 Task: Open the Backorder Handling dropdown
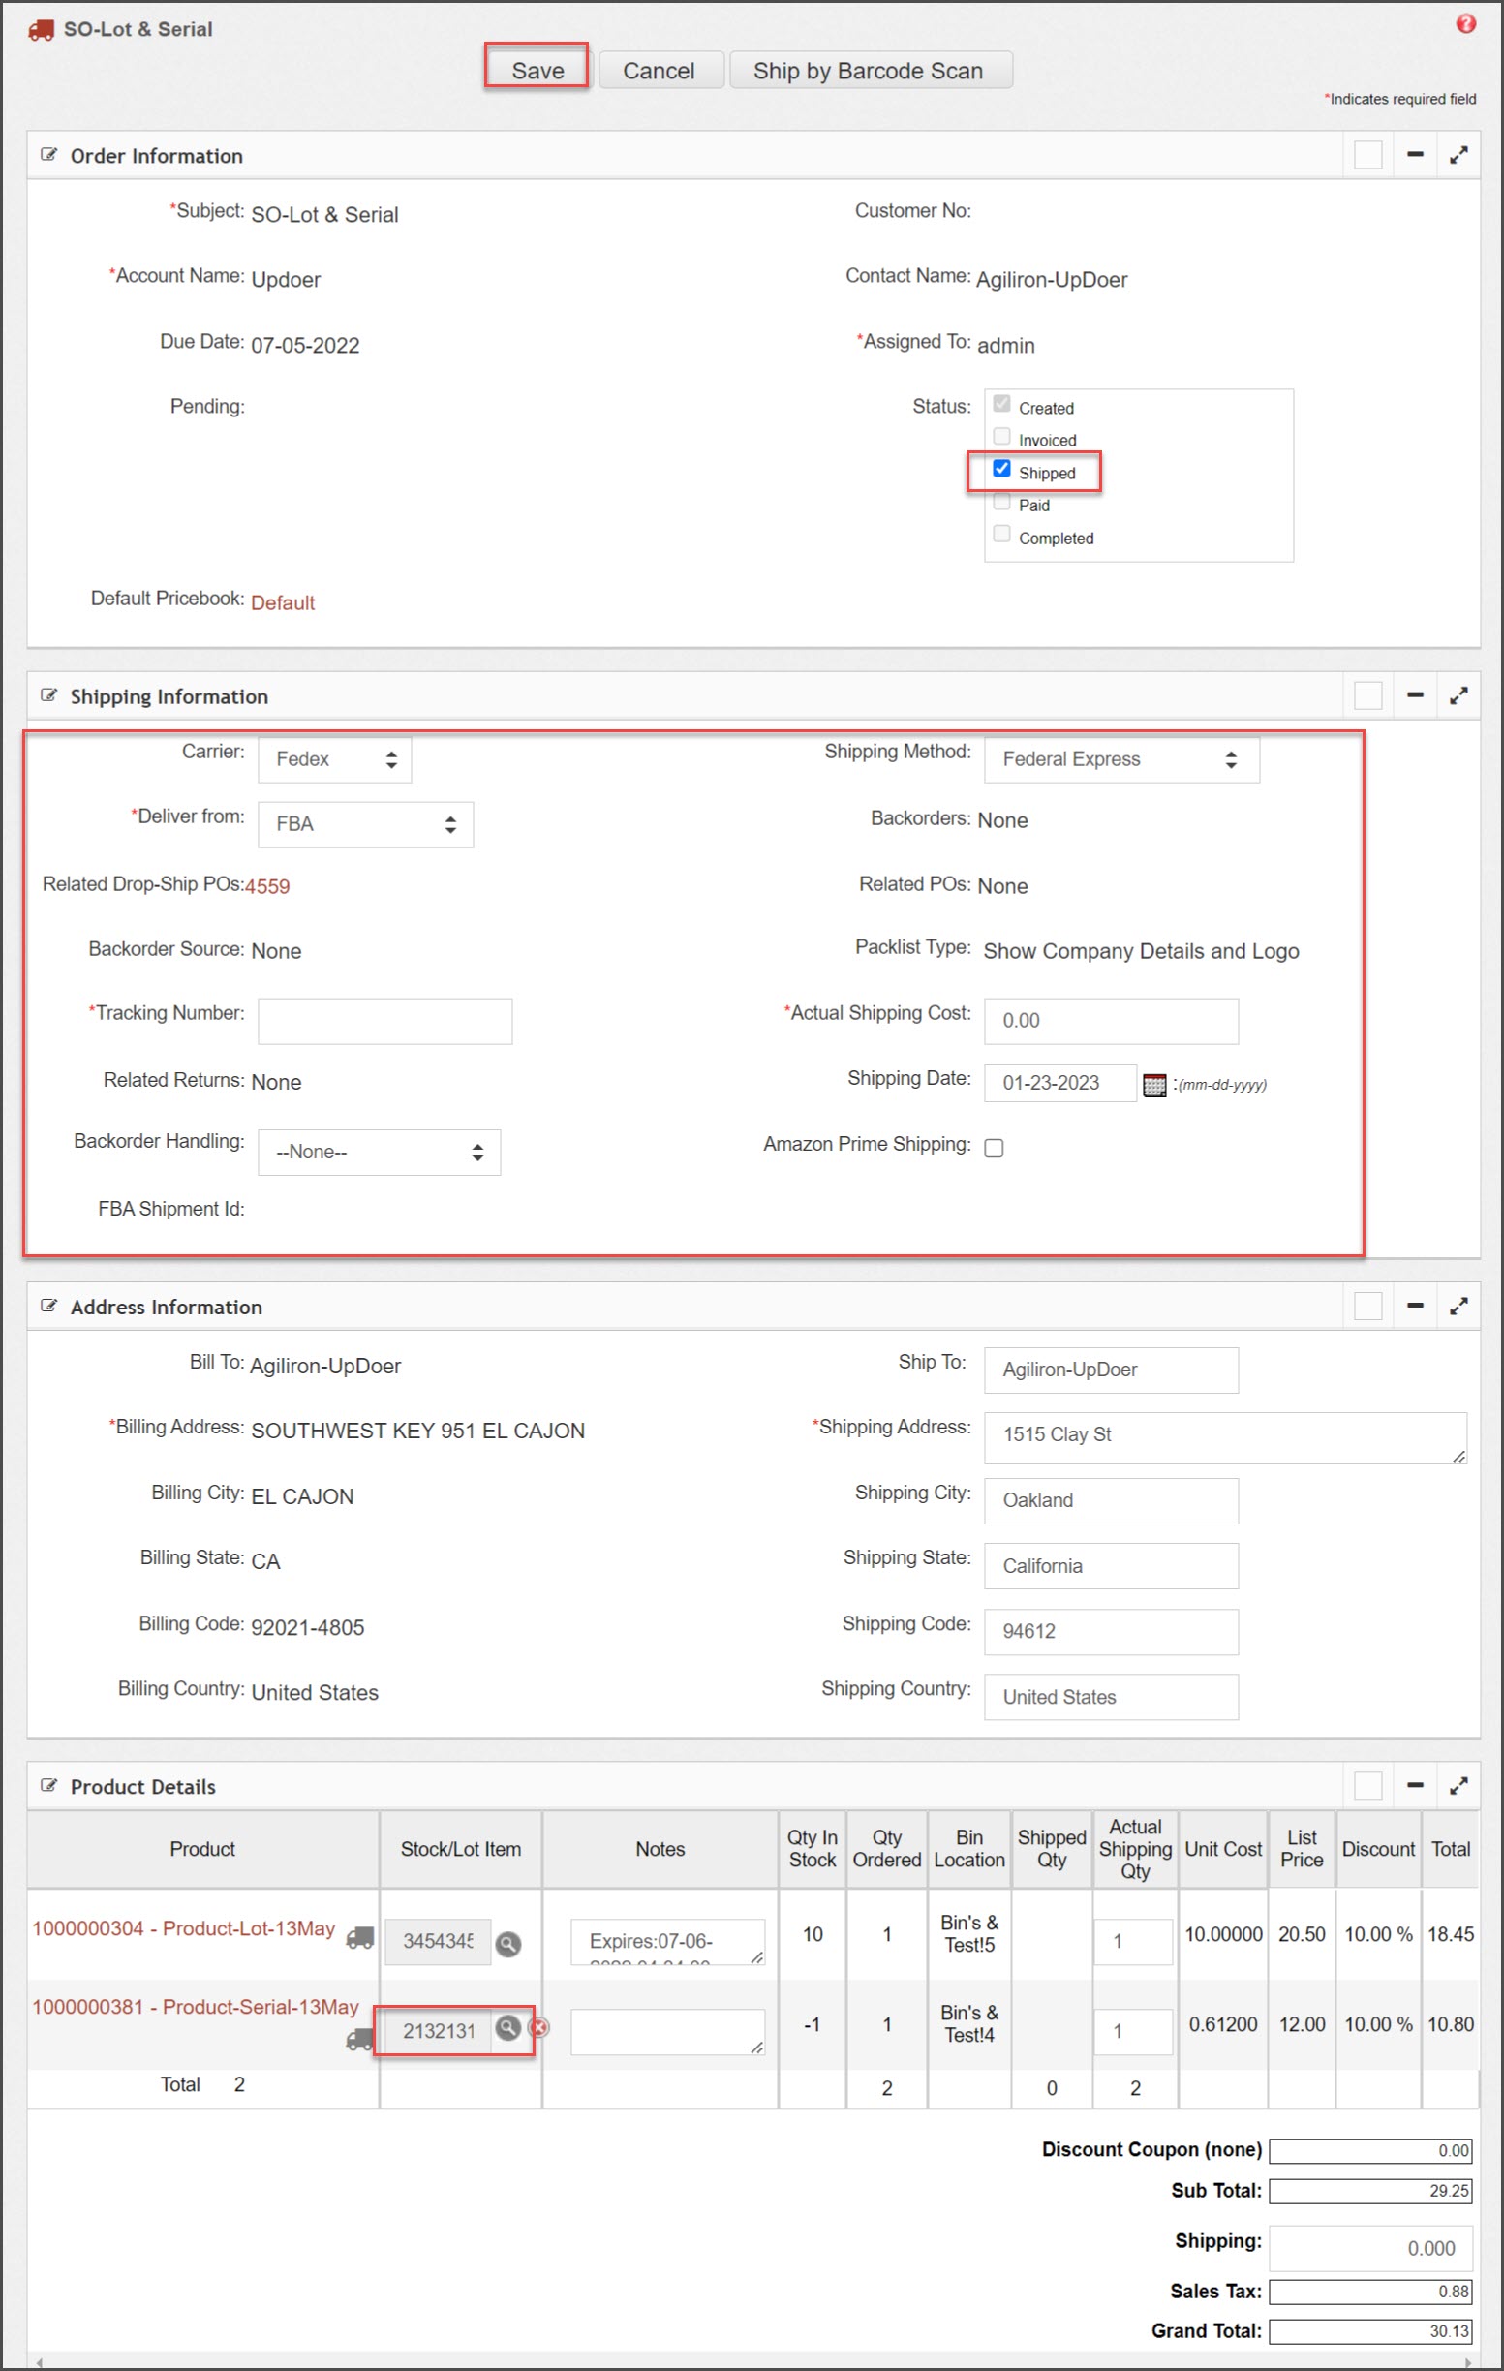pos(379,1152)
